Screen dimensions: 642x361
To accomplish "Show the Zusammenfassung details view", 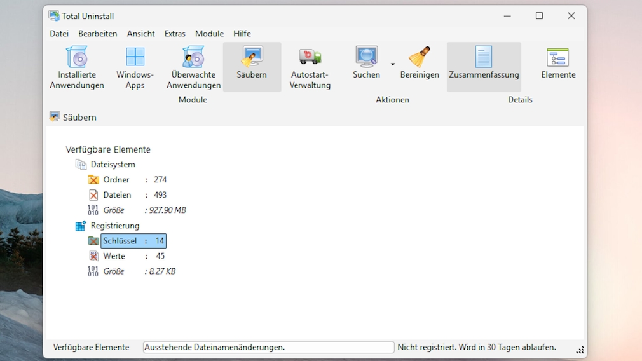I will pos(484,67).
